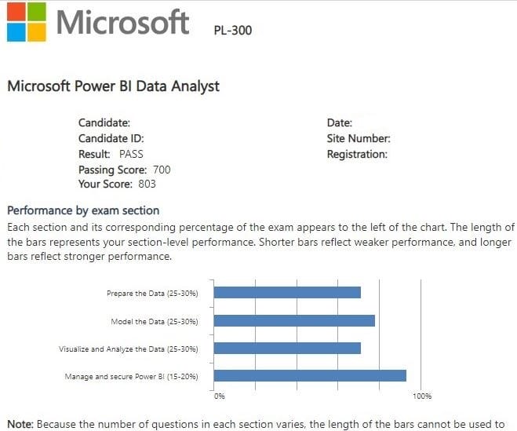
Task: Click the Manage and secure Power BI bar
Action: [x=310, y=376]
